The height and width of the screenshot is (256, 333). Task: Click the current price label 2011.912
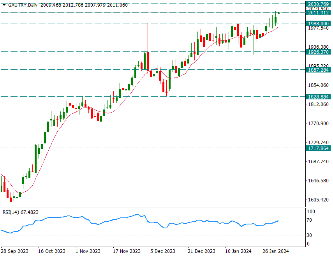click(x=318, y=13)
